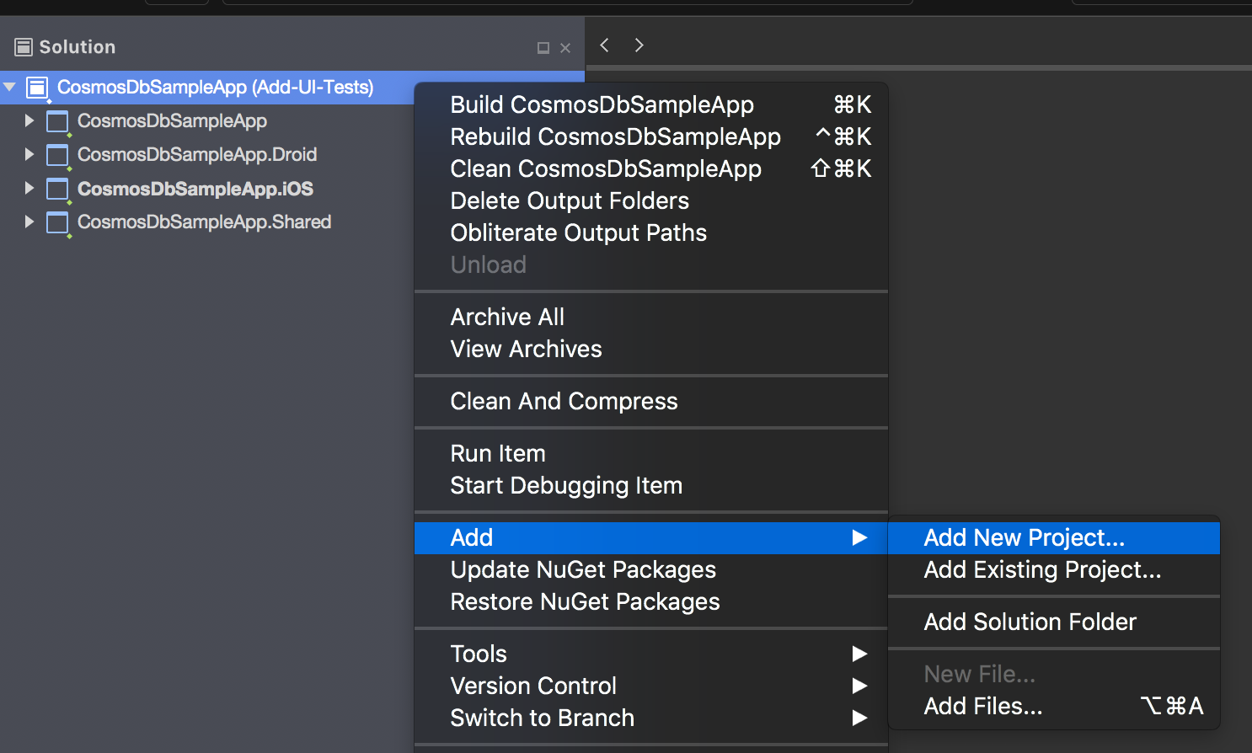This screenshot has width=1252, height=753.
Task: Choose Add New Project... in submenu
Action: pyautogui.click(x=1054, y=537)
